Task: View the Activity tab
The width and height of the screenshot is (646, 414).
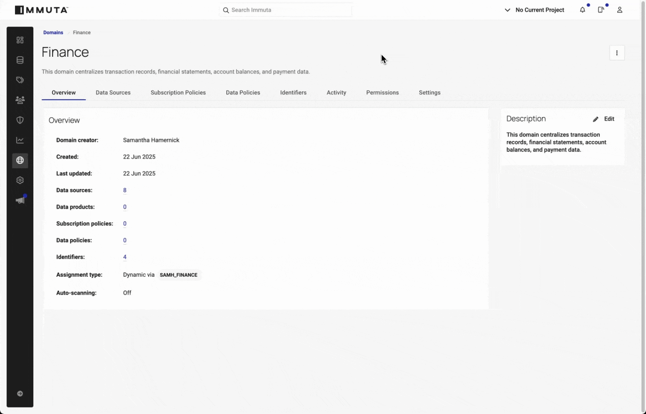Action: pos(336,93)
